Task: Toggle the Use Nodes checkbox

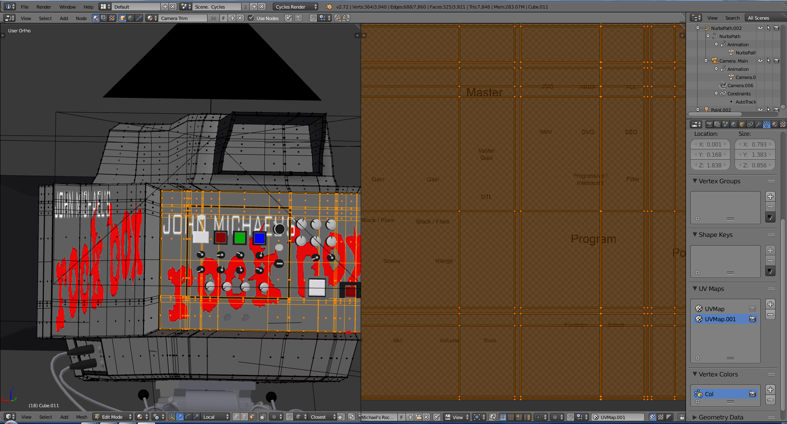Action: [x=251, y=18]
